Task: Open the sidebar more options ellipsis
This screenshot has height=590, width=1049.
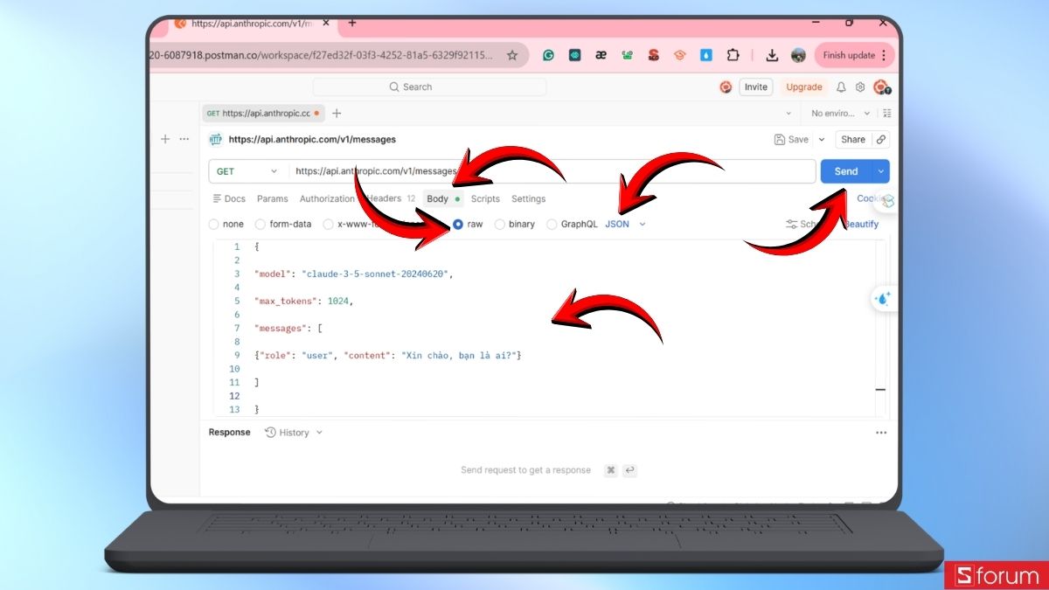Action: point(184,139)
